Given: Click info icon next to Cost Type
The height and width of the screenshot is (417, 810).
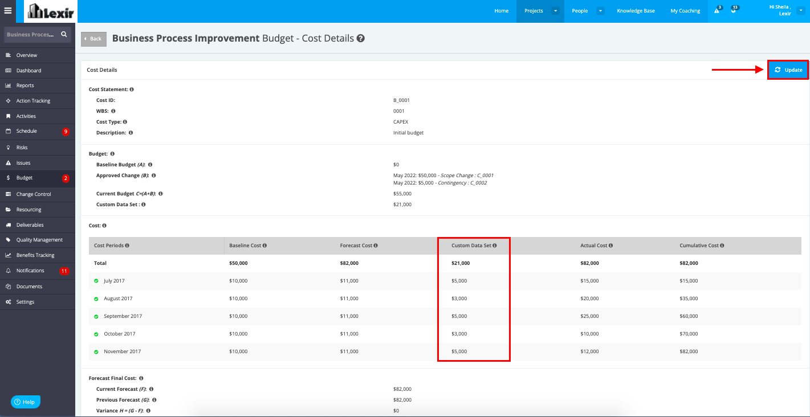Looking at the screenshot, I should pos(125,122).
